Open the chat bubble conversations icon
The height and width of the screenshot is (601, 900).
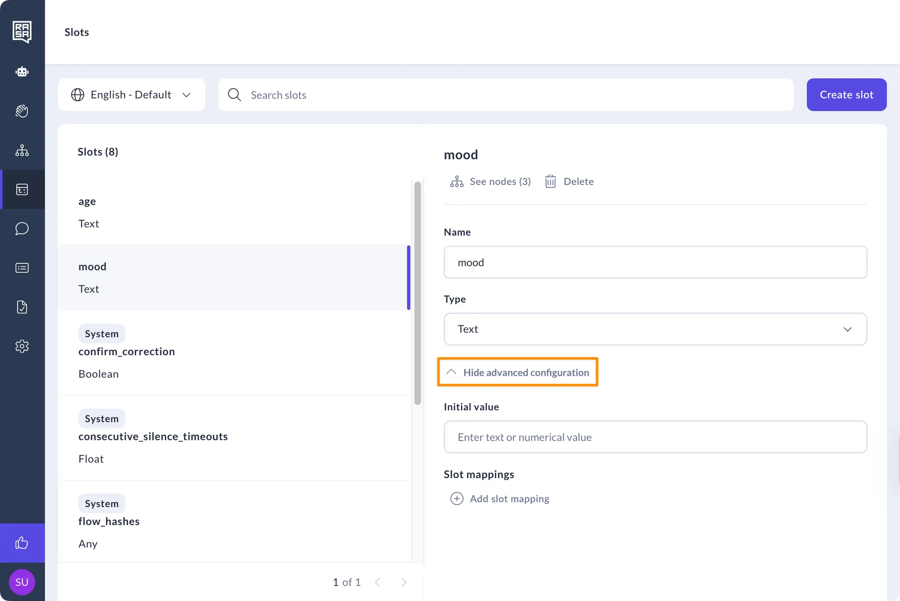[x=22, y=229]
